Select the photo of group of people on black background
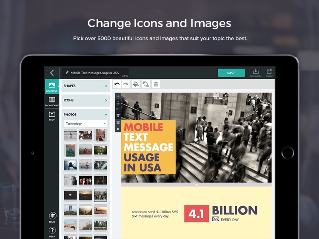 (85, 180)
